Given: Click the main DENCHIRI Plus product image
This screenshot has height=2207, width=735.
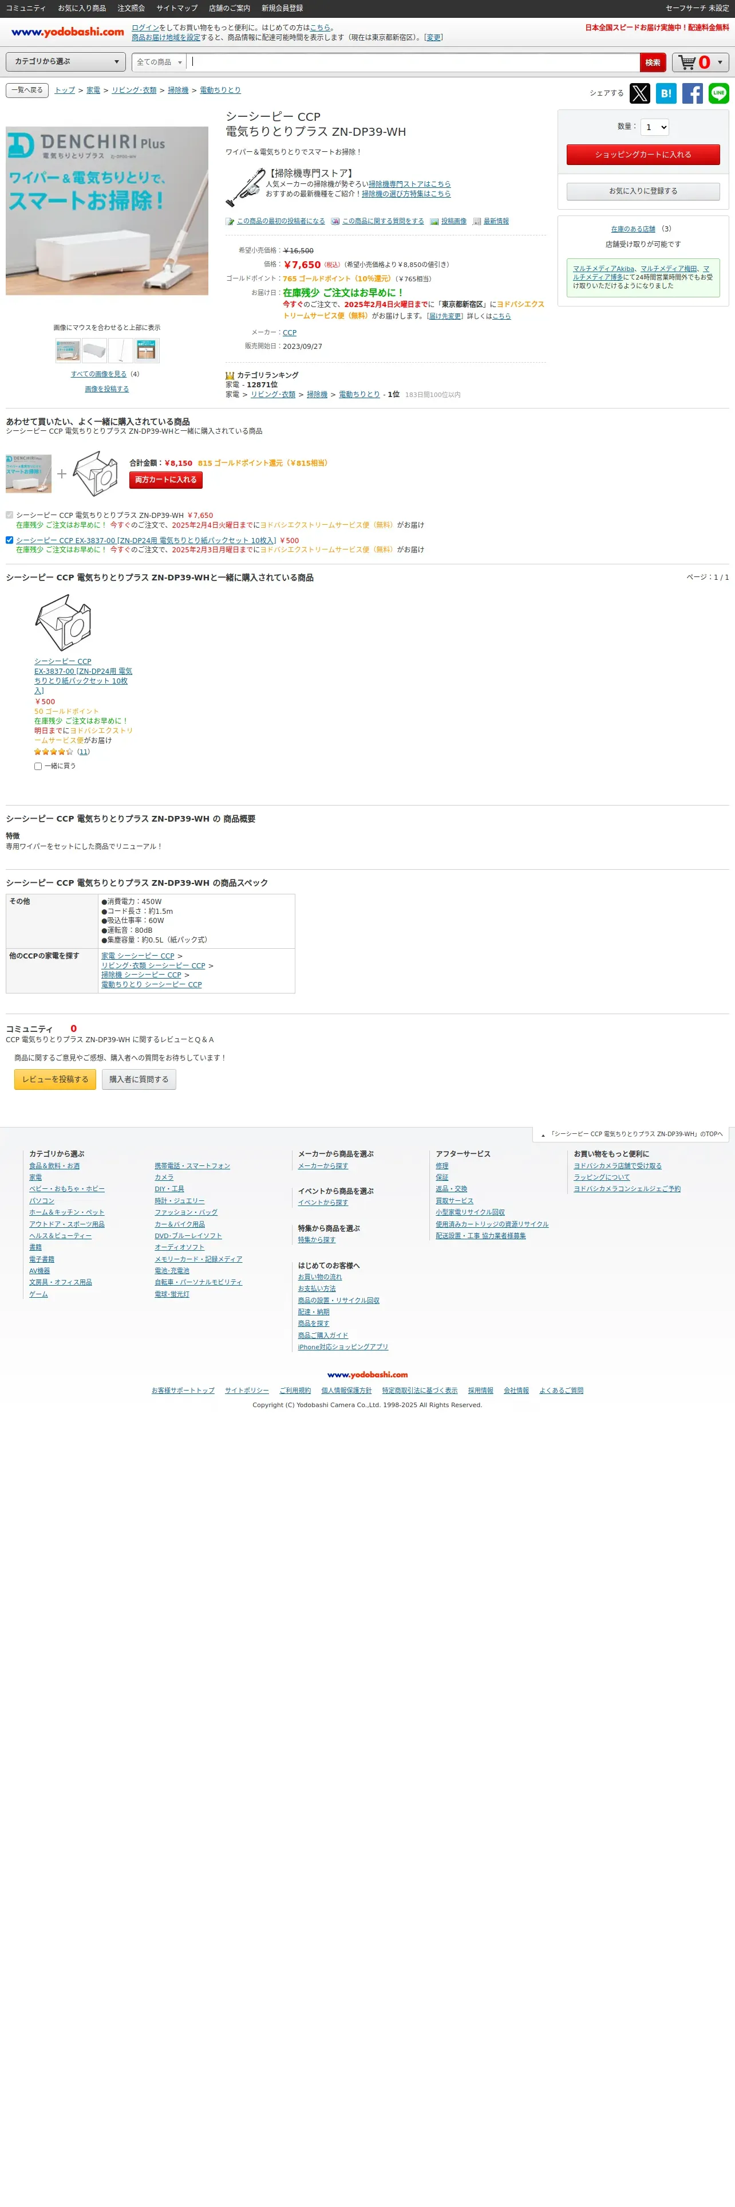Looking at the screenshot, I should pos(107,211).
